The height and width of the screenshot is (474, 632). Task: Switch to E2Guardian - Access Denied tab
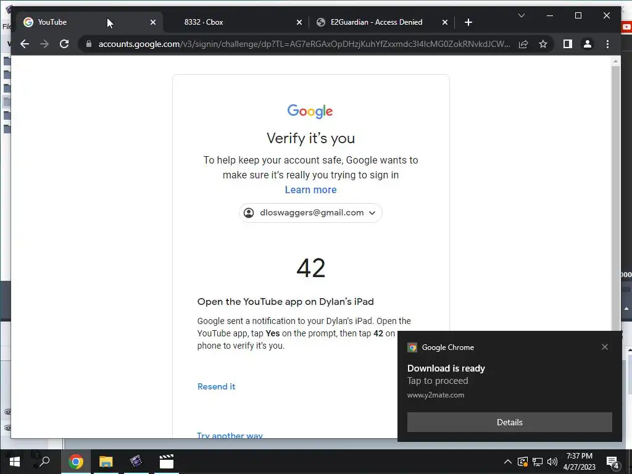click(381, 22)
